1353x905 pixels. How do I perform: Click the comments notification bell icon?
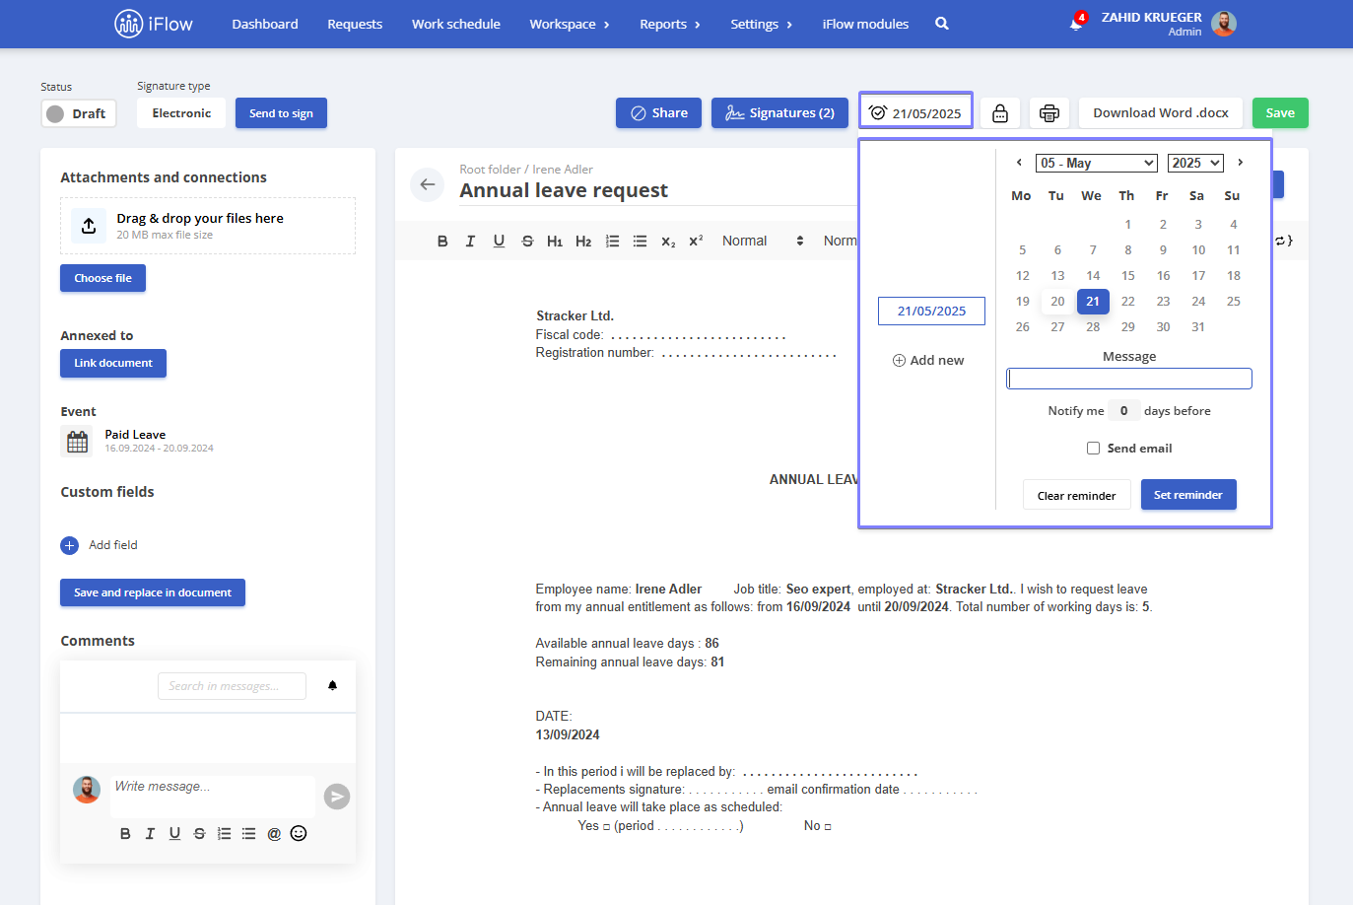click(x=333, y=685)
